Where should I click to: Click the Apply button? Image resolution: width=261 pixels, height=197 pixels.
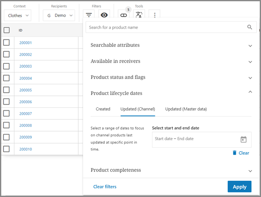tap(239, 187)
